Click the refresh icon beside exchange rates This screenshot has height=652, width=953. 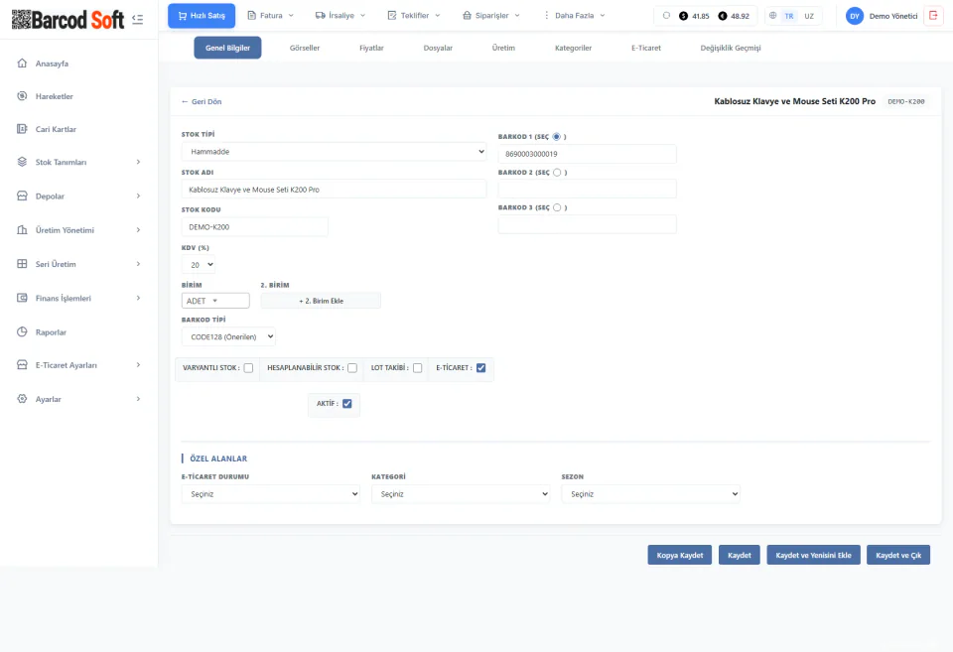pyautogui.click(x=666, y=16)
